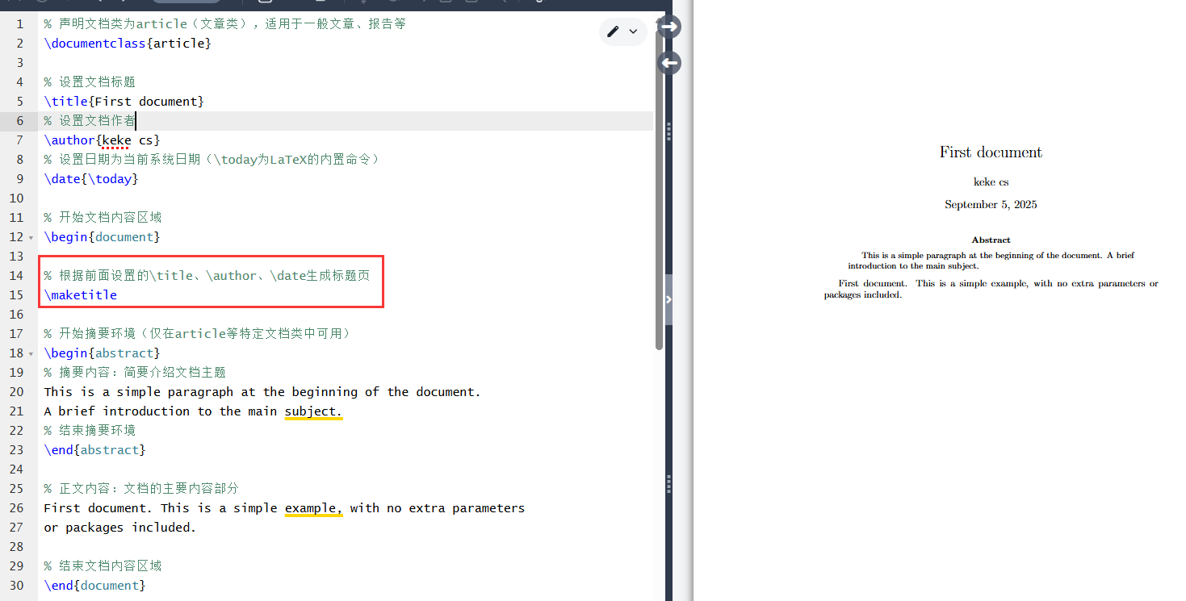
Task: Click the underlined word 'subject.' on line 21
Action: [314, 411]
